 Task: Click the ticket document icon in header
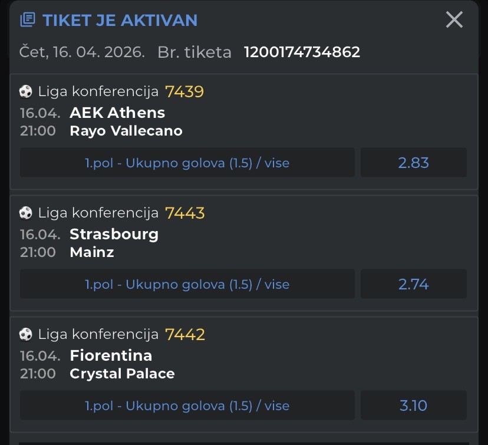pos(27,20)
